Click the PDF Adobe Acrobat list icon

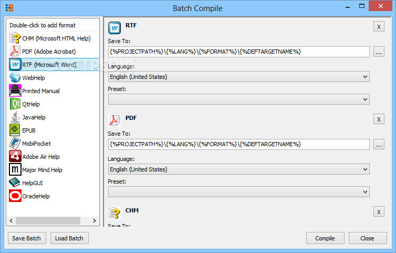pos(15,52)
